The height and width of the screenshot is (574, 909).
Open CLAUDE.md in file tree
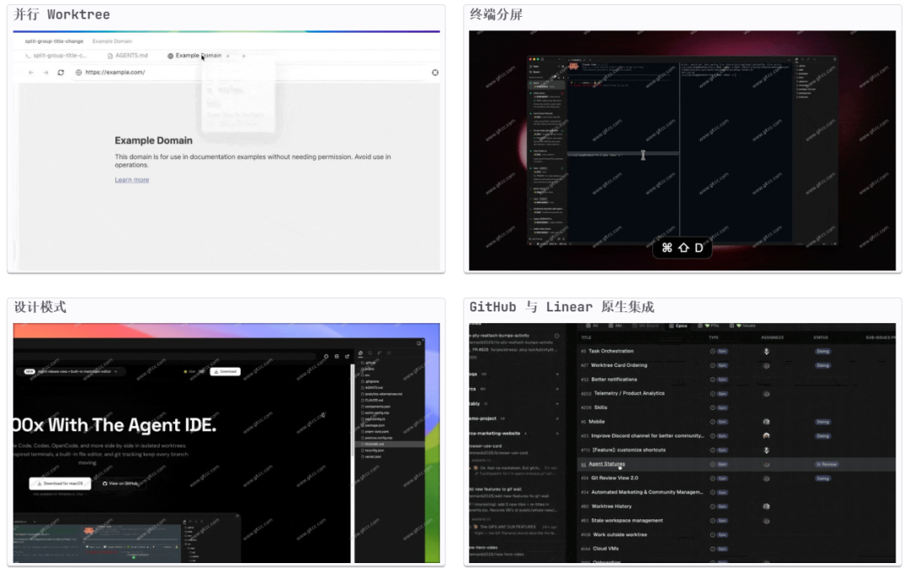[x=374, y=400]
